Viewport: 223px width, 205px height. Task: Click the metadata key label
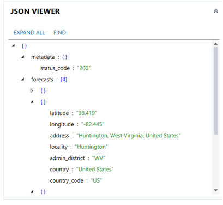point(43,57)
